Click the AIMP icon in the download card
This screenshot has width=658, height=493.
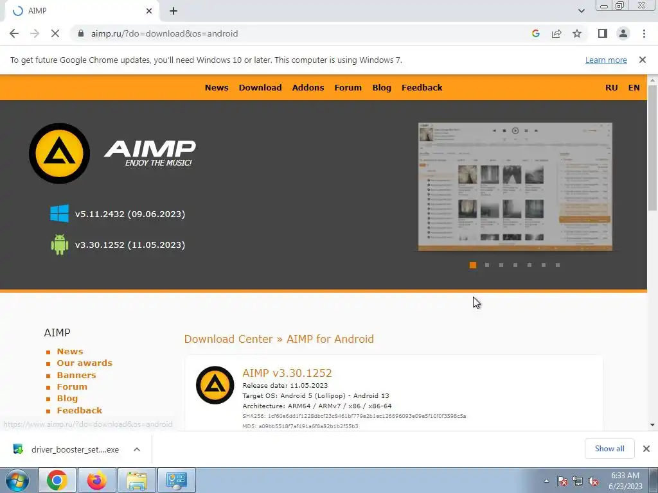pyautogui.click(x=215, y=385)
